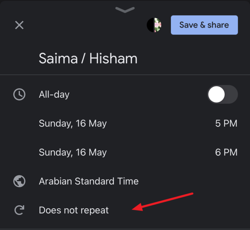The image size is (250, 230).
Task: Change the 6 PM end time
Action: pos(226,152)
